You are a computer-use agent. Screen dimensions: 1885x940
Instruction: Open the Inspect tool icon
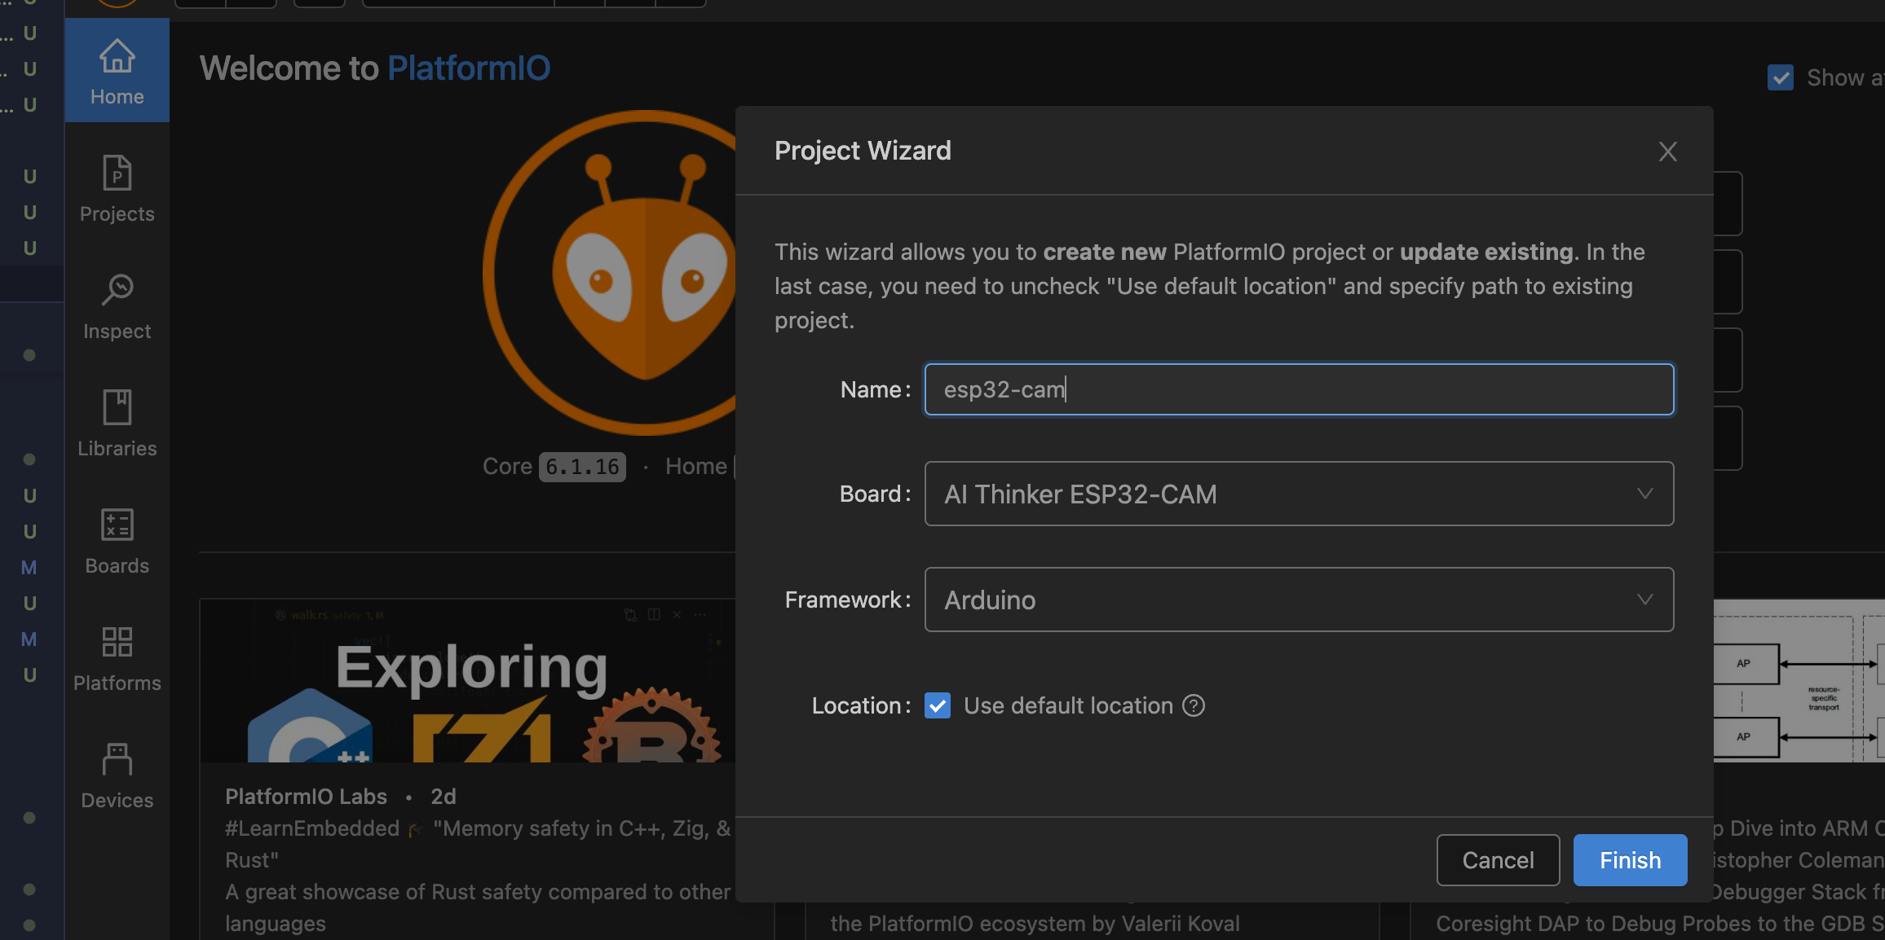coord(117,306)
